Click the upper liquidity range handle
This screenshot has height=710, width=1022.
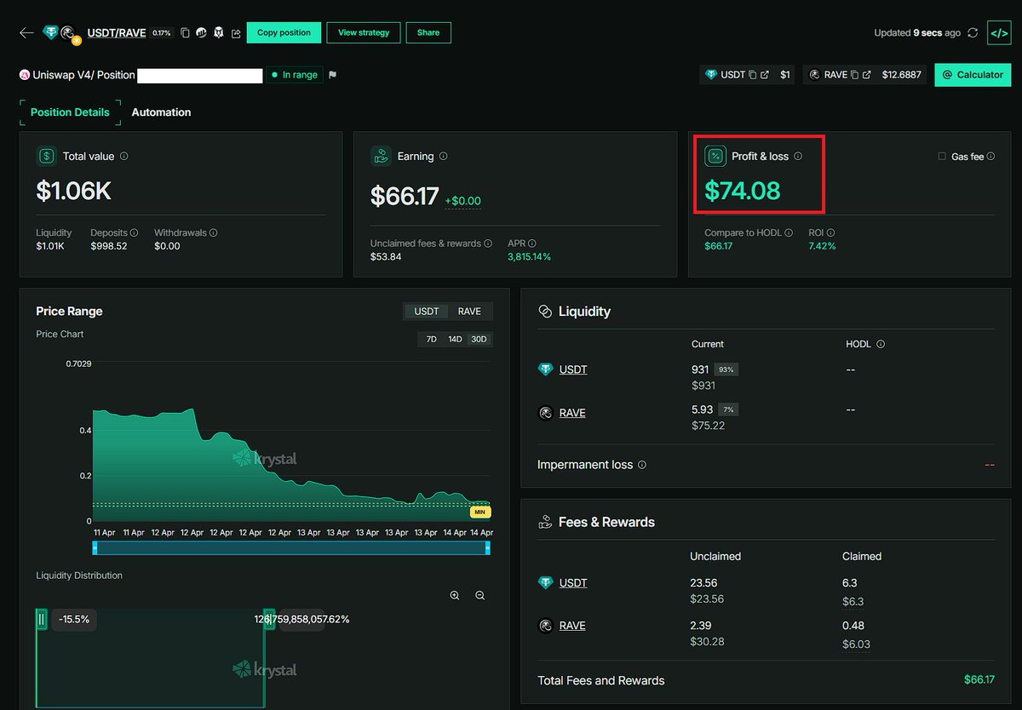tap(269, 619)
